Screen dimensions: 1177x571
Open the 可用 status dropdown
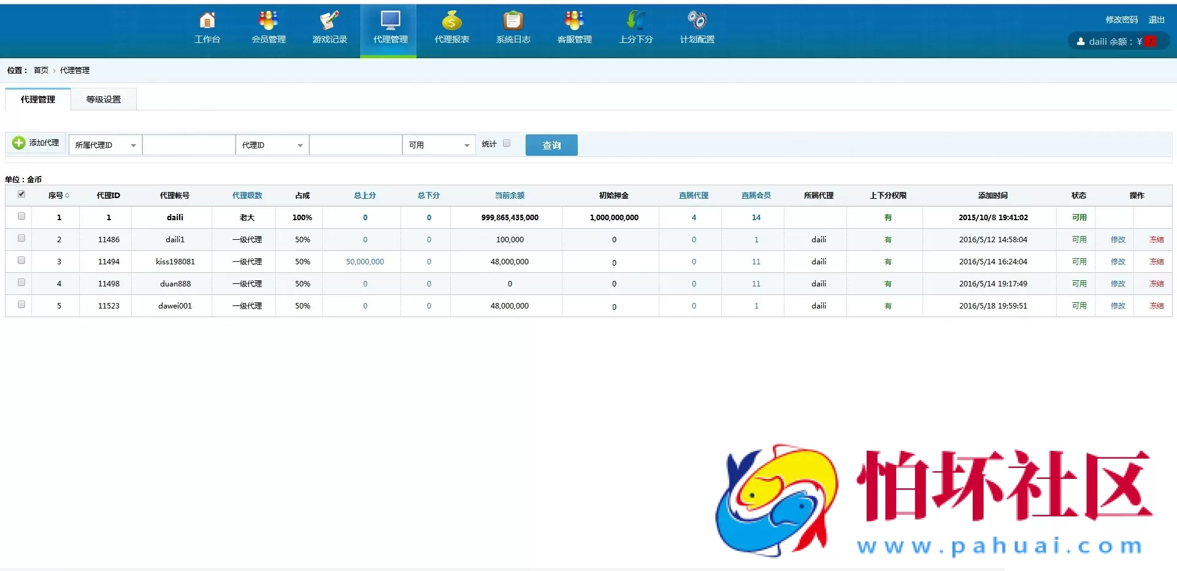pos(439,145)
